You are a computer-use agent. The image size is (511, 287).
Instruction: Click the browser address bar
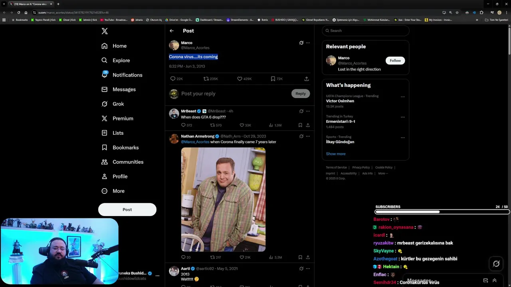point(236,12)
